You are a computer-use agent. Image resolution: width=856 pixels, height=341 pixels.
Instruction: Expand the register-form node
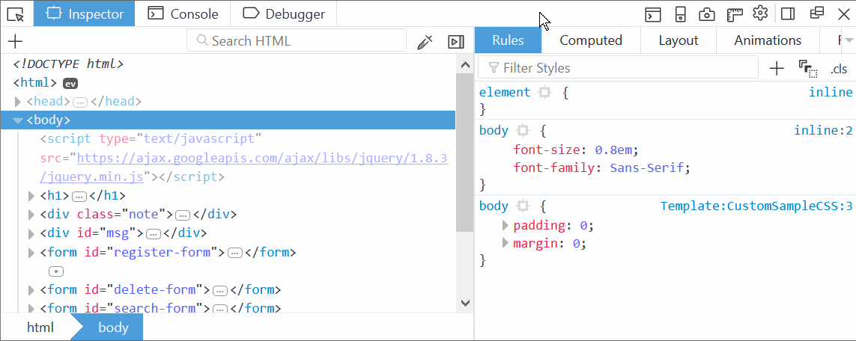[x=31, y=253]
